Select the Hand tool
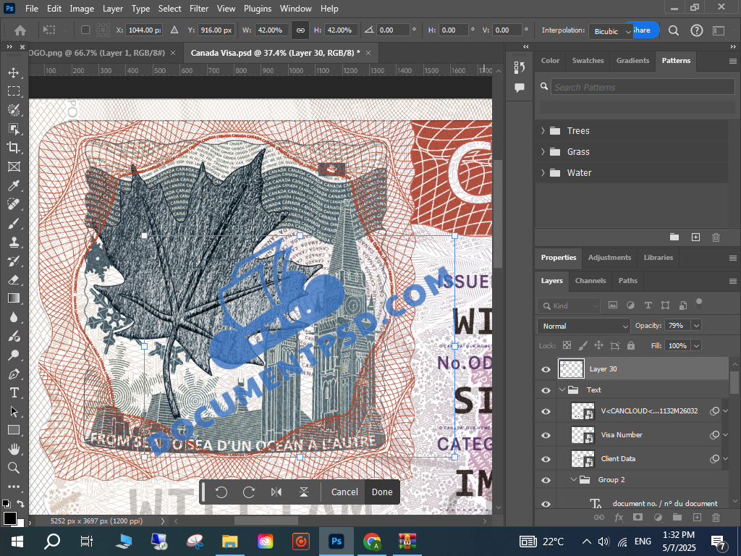Screen dimensions: 741x556 (x=14, y=449)
